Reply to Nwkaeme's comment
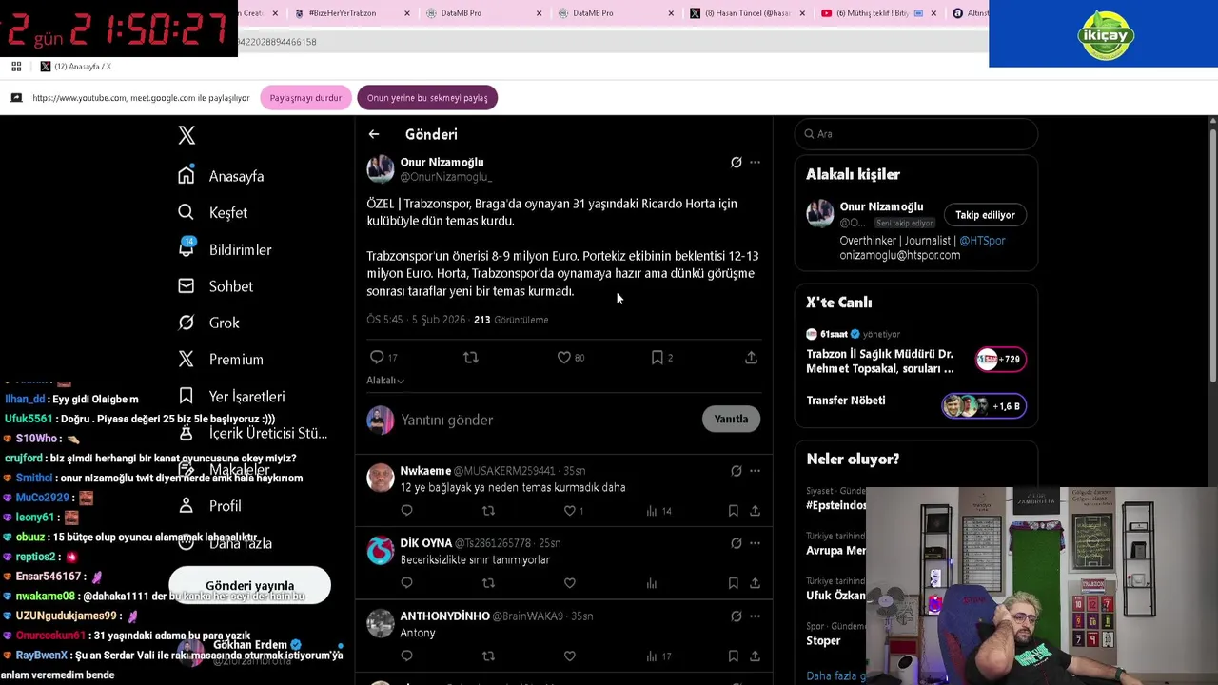The image size is (1218, 685). (406, 511)
